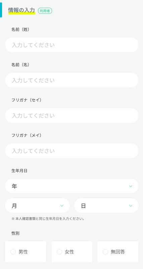Focus the フリガナ（メイ） text field
Image resolution: width=143 pixels, height=269 pixels.
tap(72, 151)
